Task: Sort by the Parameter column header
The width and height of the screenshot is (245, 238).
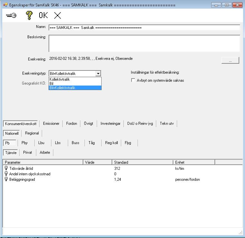Action: point(43,162)
